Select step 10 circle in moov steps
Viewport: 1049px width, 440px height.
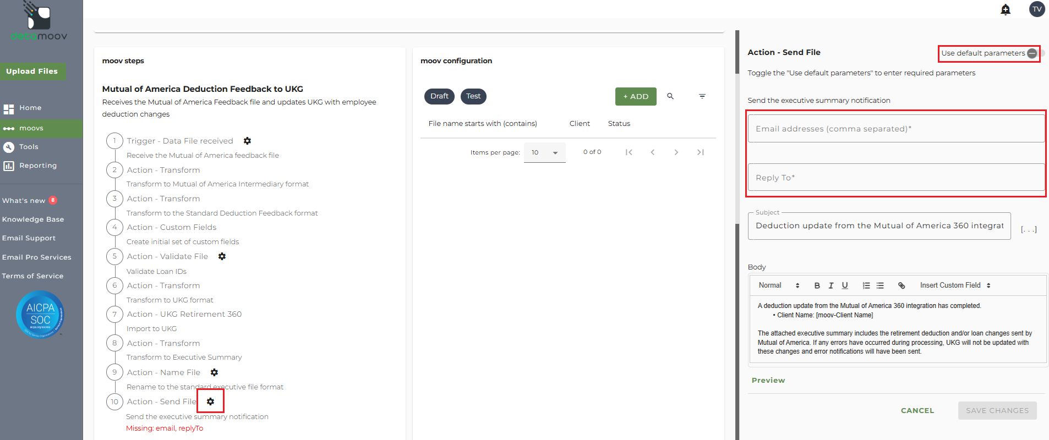[x=114, y=402]
